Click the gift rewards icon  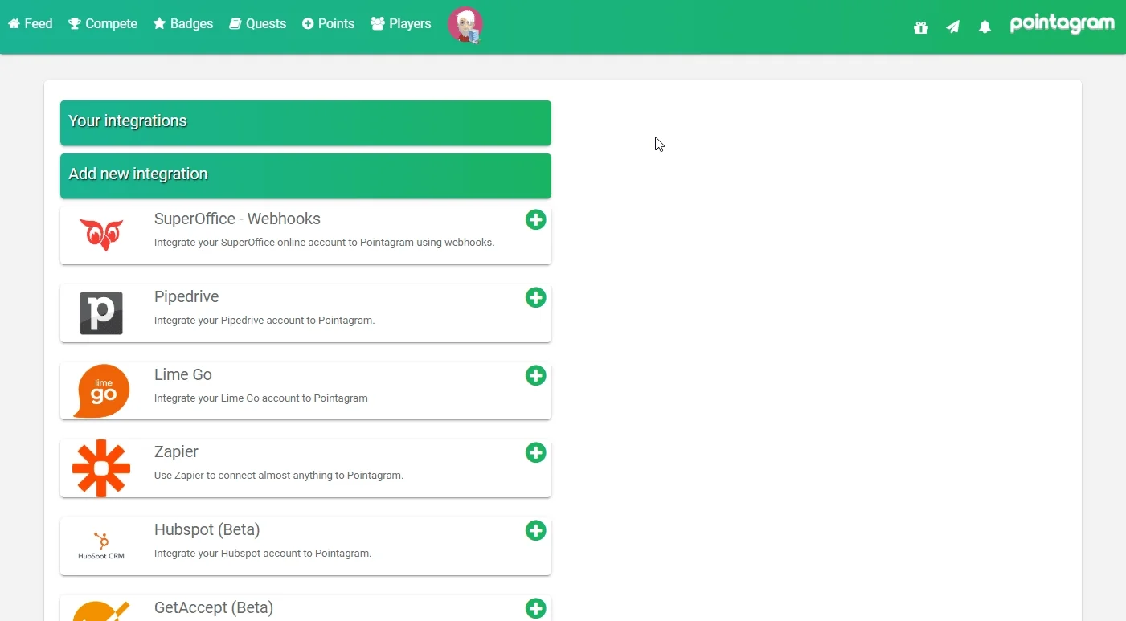click(921, 27)
